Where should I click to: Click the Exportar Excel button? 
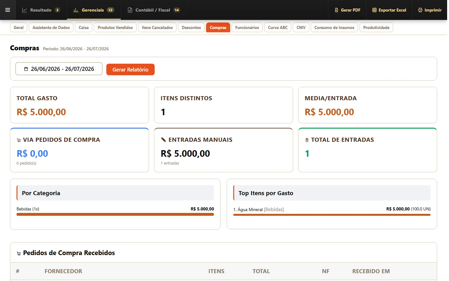[x=389, y=10]
